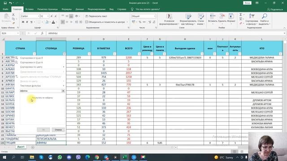
Task: Open Сортировка и фильтр
Action: (x=252, y=19)
